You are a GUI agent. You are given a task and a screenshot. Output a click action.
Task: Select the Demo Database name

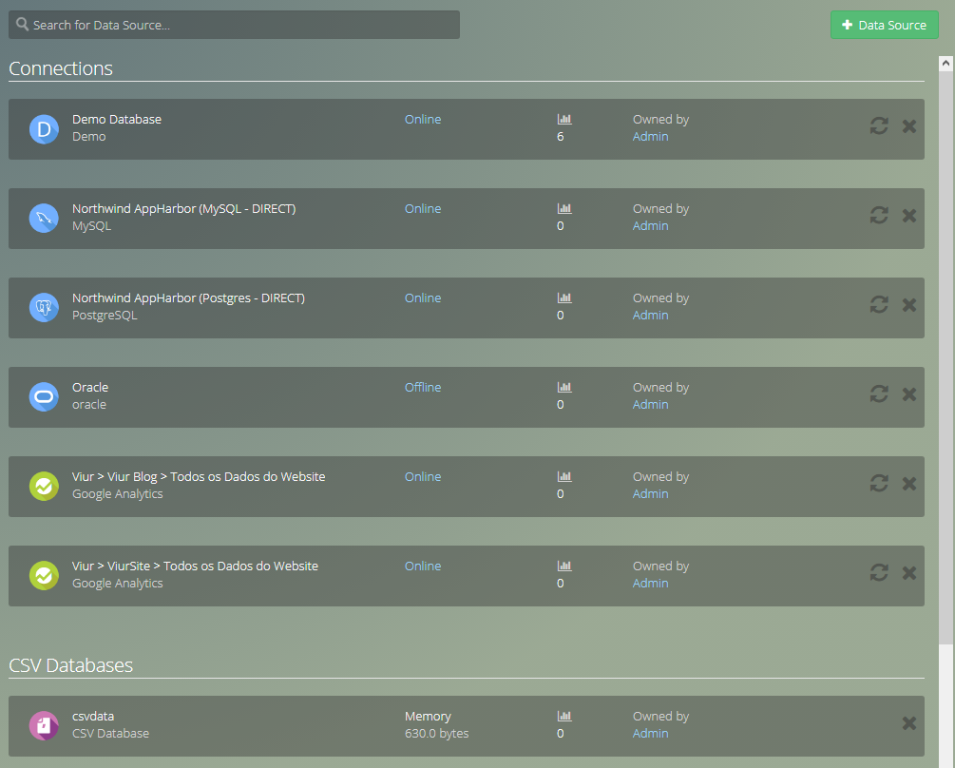point(117,120)
